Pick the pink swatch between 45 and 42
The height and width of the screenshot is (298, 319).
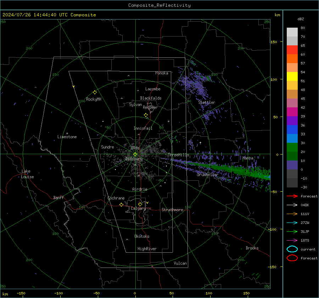[292, 103]
